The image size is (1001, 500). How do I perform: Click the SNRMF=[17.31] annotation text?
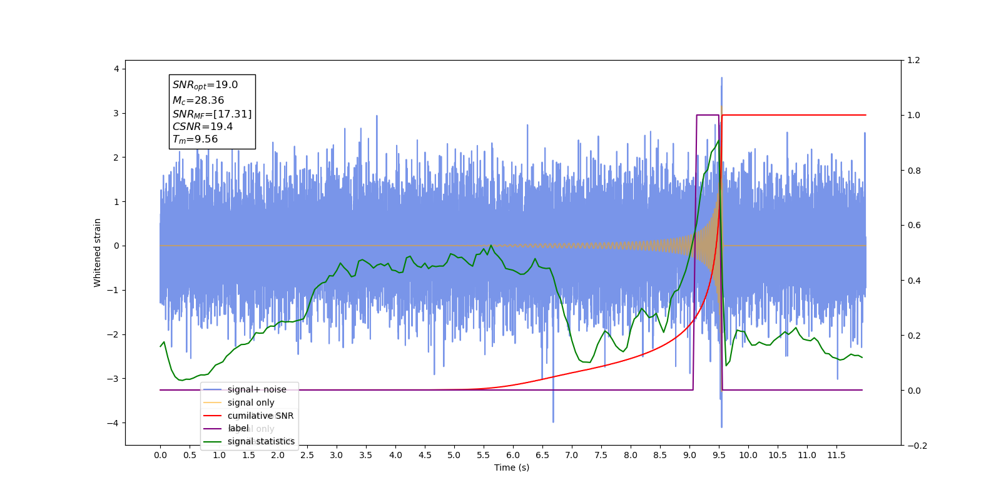(x=212, y=114)
